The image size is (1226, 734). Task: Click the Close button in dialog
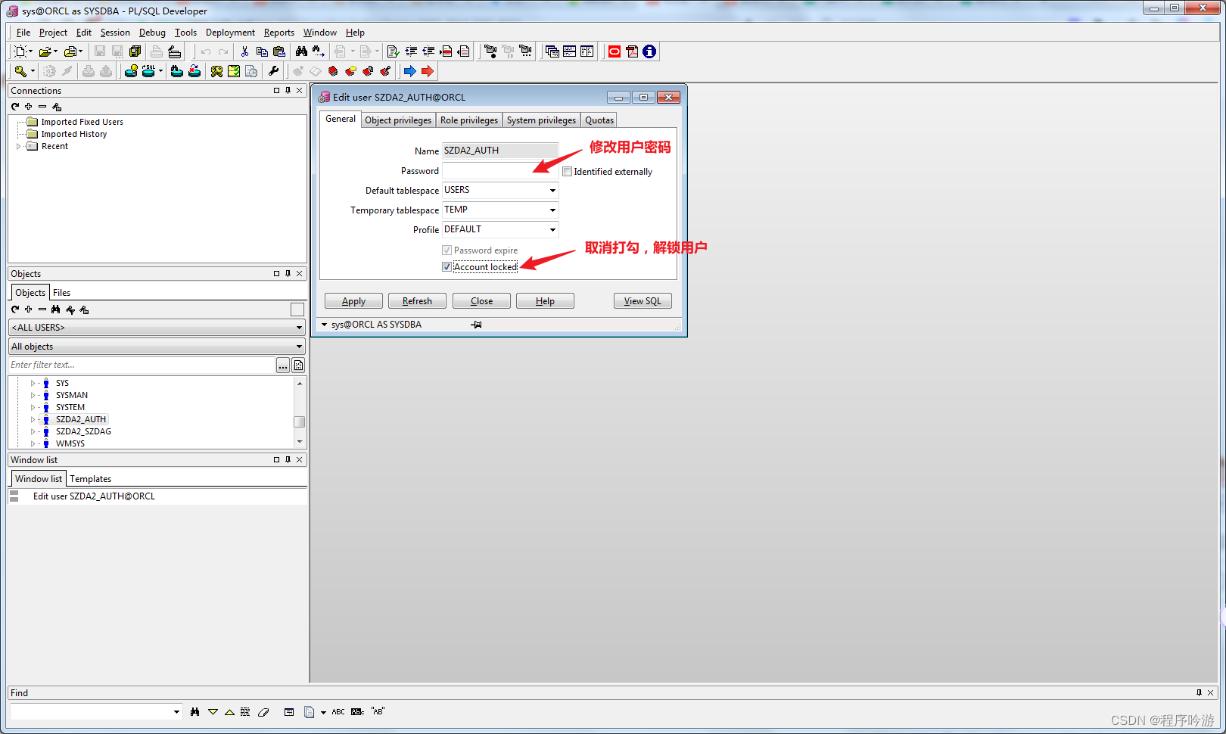[x=481, y=301]
